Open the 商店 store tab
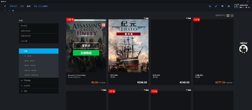The image size is (252, 110). (29, 6)
